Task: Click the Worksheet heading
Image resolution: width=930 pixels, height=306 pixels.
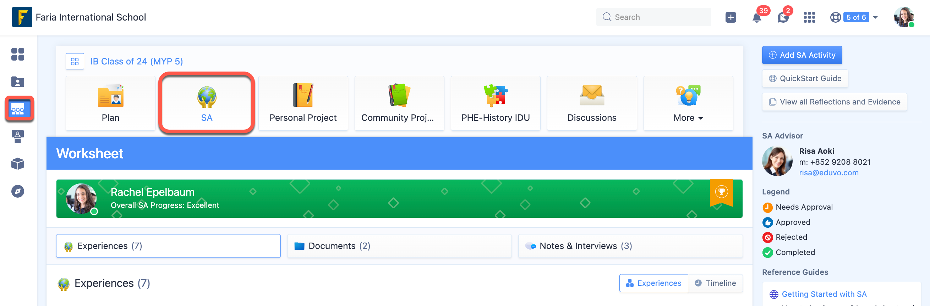Action: coord(89,154)
